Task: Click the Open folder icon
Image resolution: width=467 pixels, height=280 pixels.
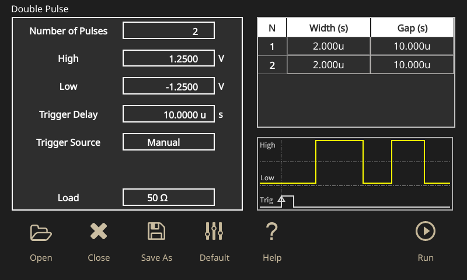Action: coord(41,232)
